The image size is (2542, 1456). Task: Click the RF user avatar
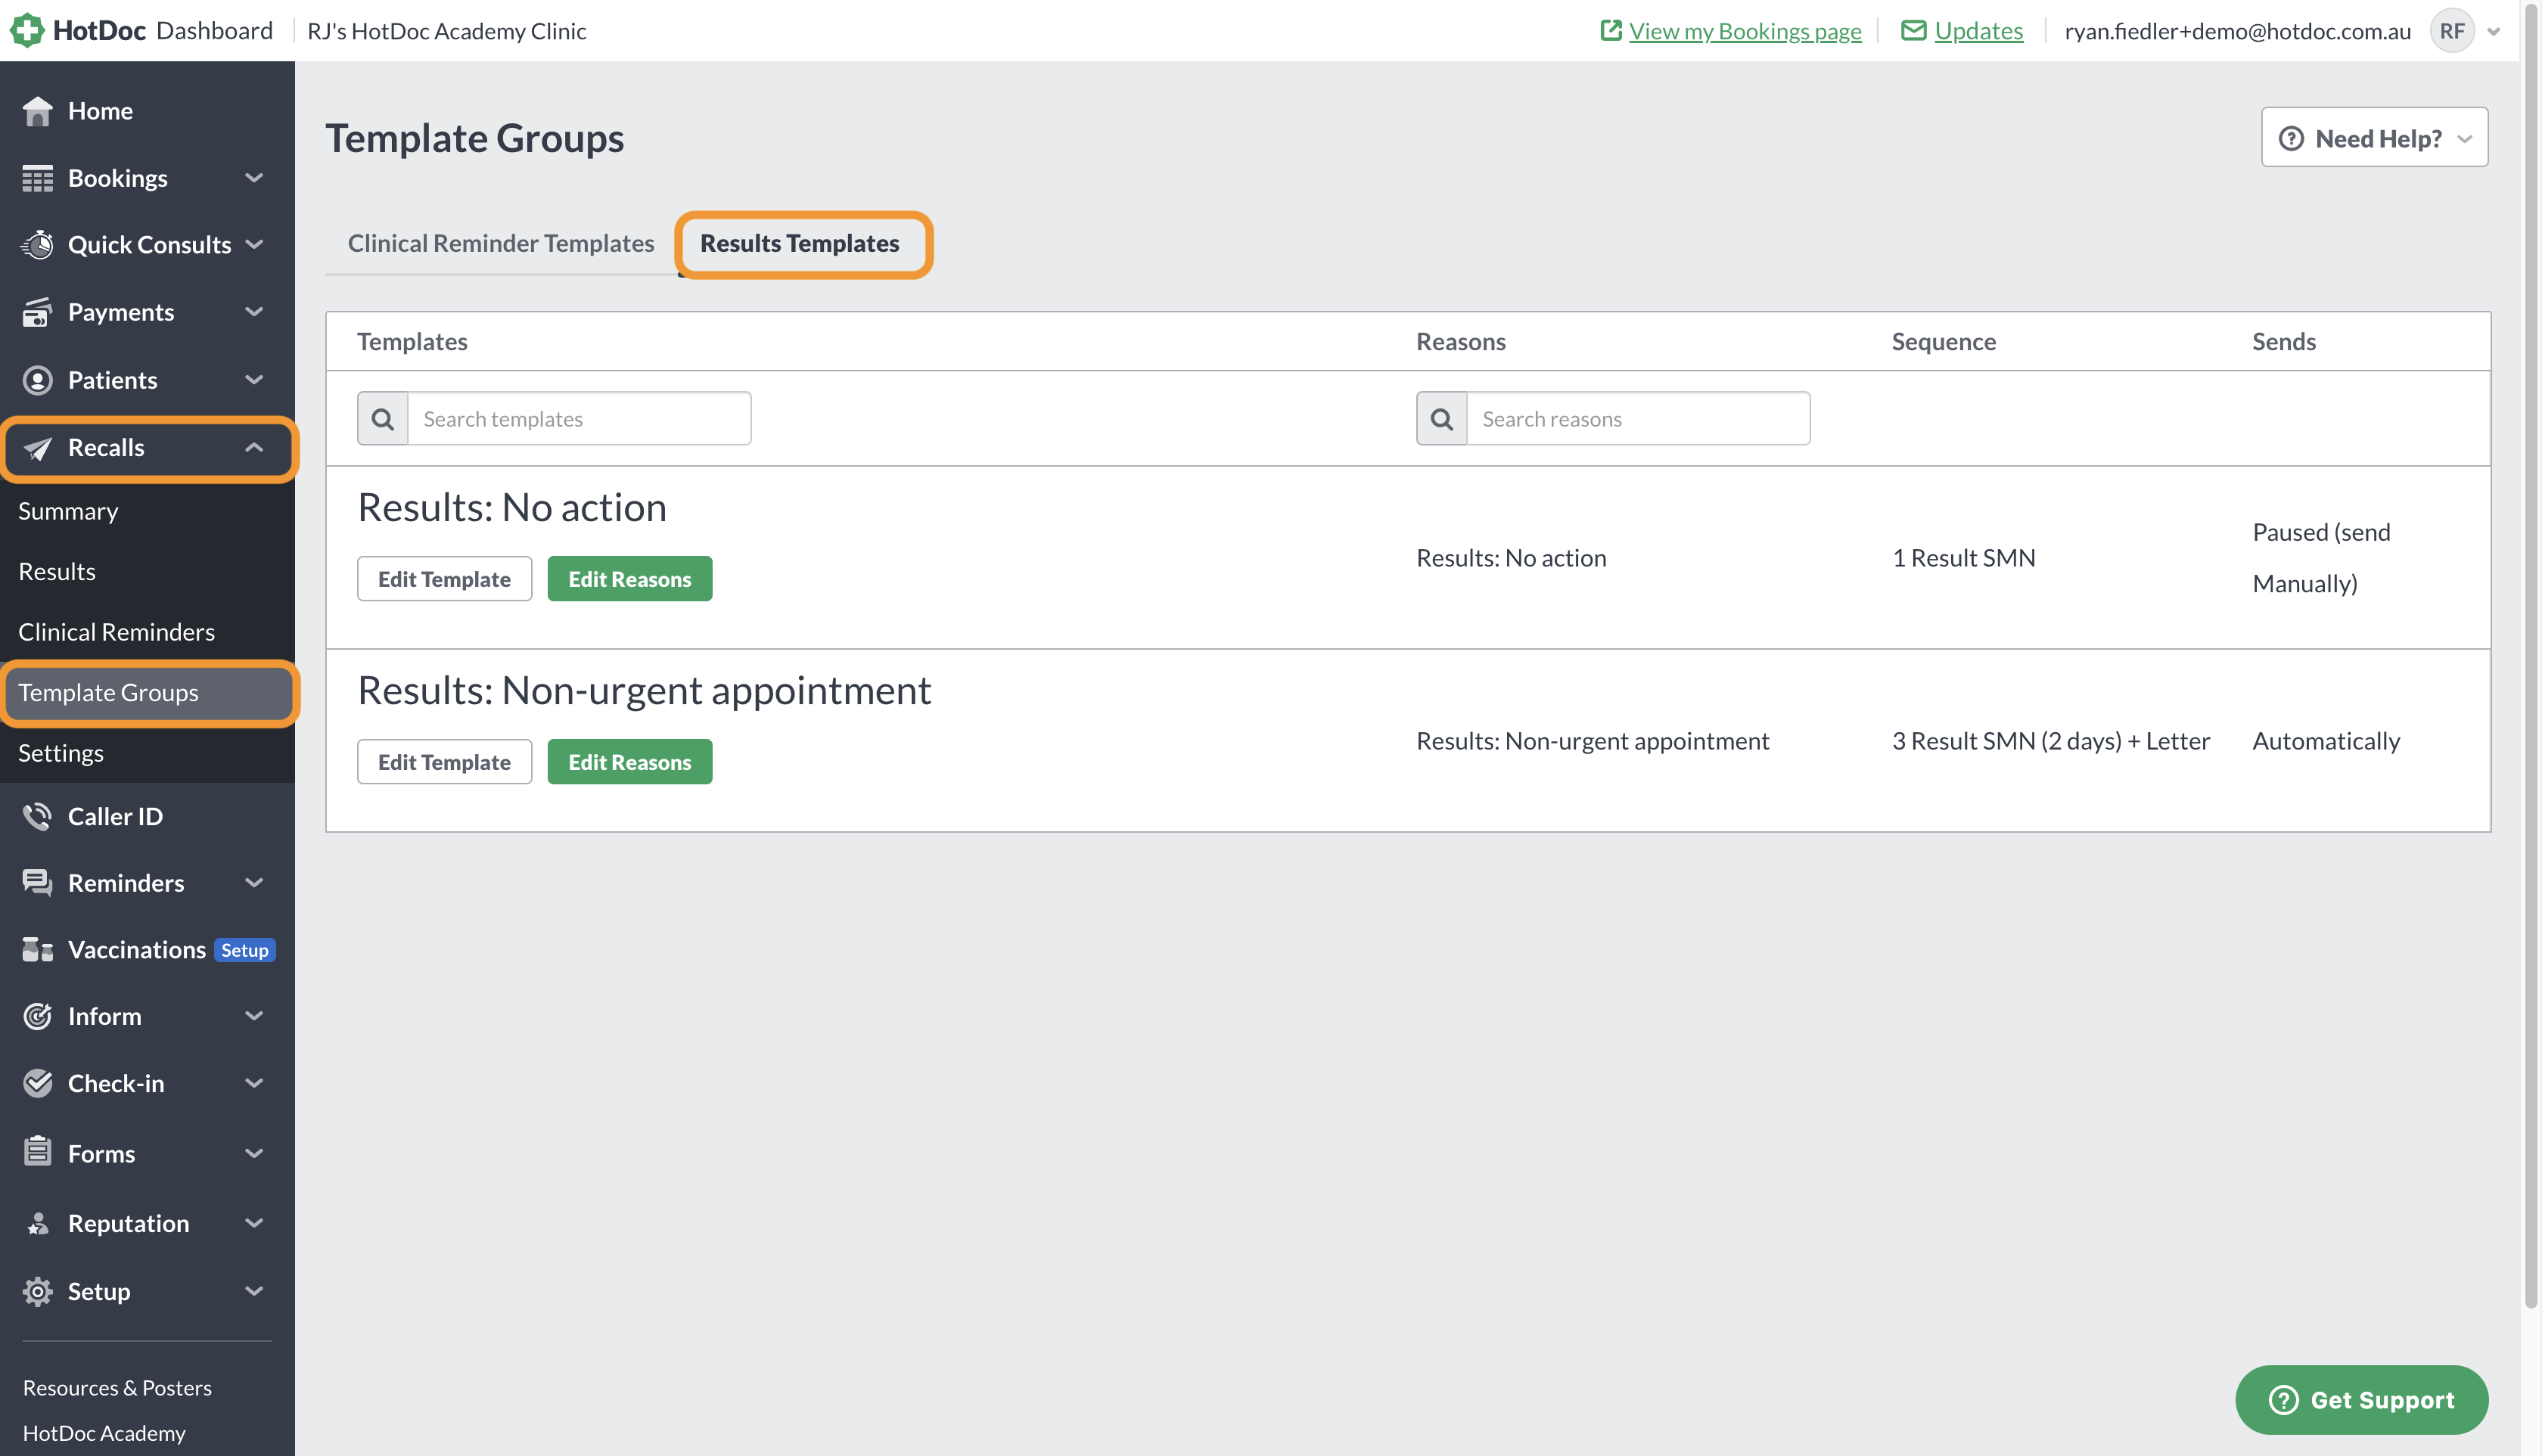(2451, 31)
